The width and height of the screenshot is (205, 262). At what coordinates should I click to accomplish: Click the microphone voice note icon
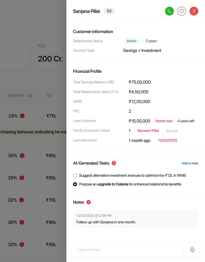tap(192, 249)
